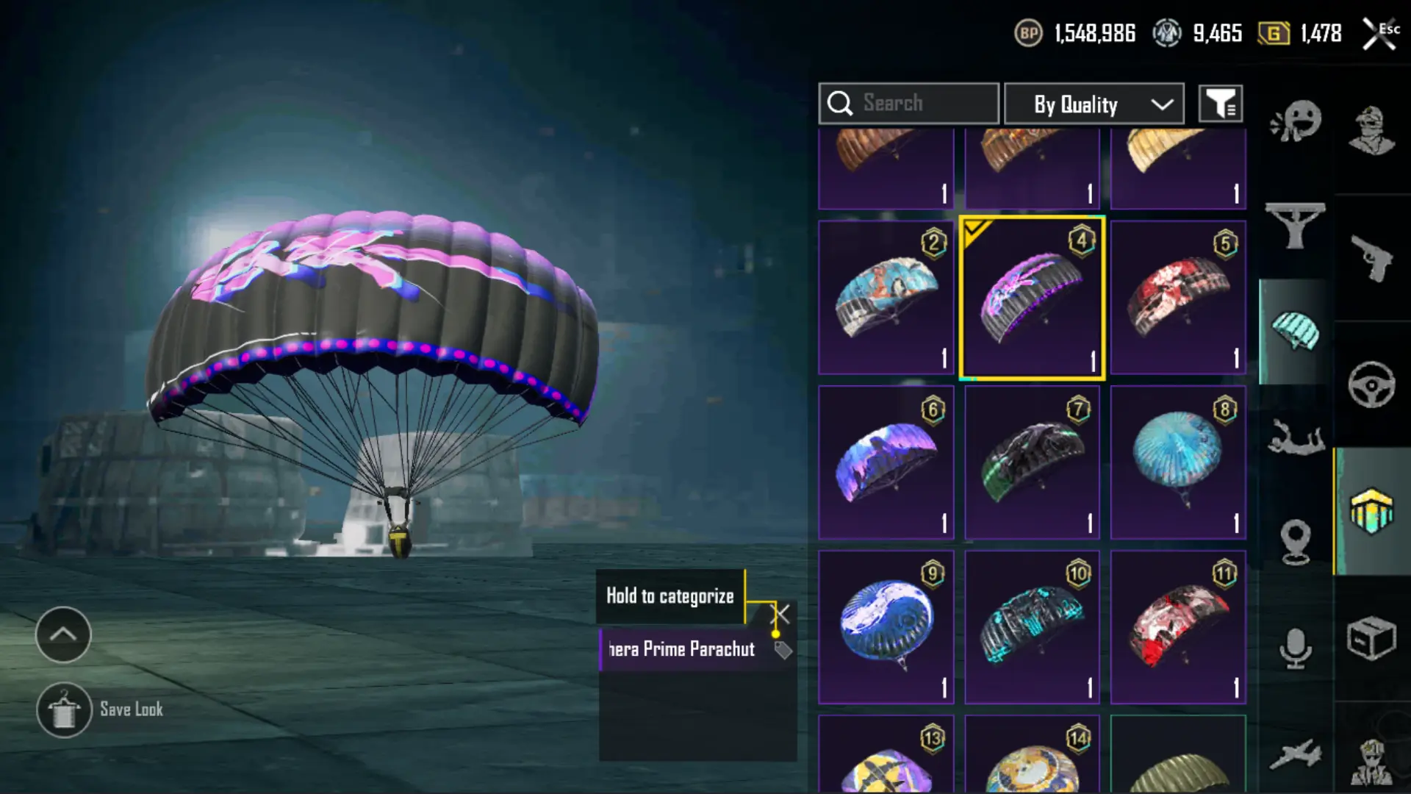Select red parachute thumbnail numbered 5
The height and width of the screenshot is (794, 1411).
(x=1178, y=298)
